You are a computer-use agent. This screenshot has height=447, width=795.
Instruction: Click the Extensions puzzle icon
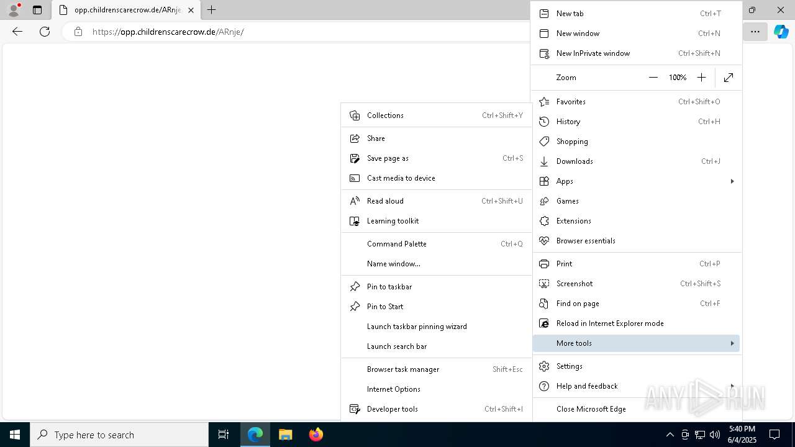coord(544,221)
